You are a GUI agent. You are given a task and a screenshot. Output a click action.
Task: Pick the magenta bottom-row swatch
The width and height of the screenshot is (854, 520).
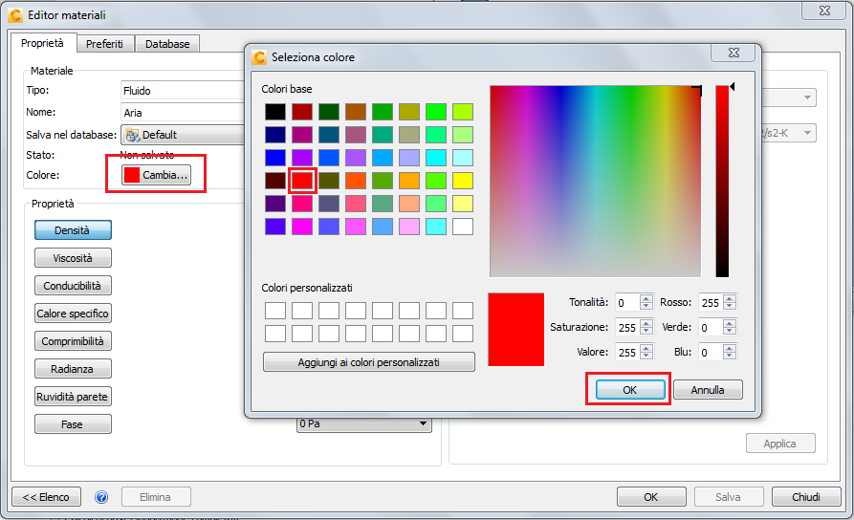point(302,226)
